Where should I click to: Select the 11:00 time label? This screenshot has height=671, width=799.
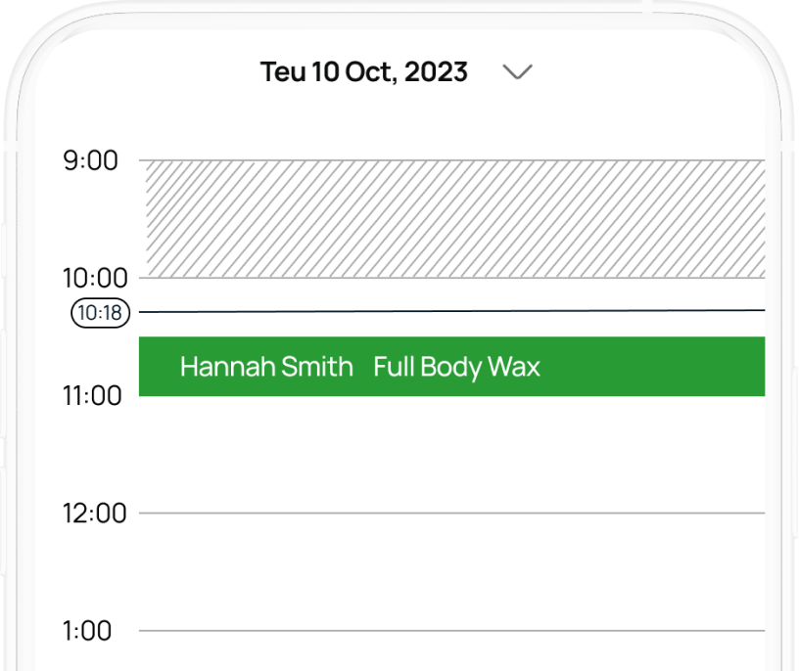(94, 396)
